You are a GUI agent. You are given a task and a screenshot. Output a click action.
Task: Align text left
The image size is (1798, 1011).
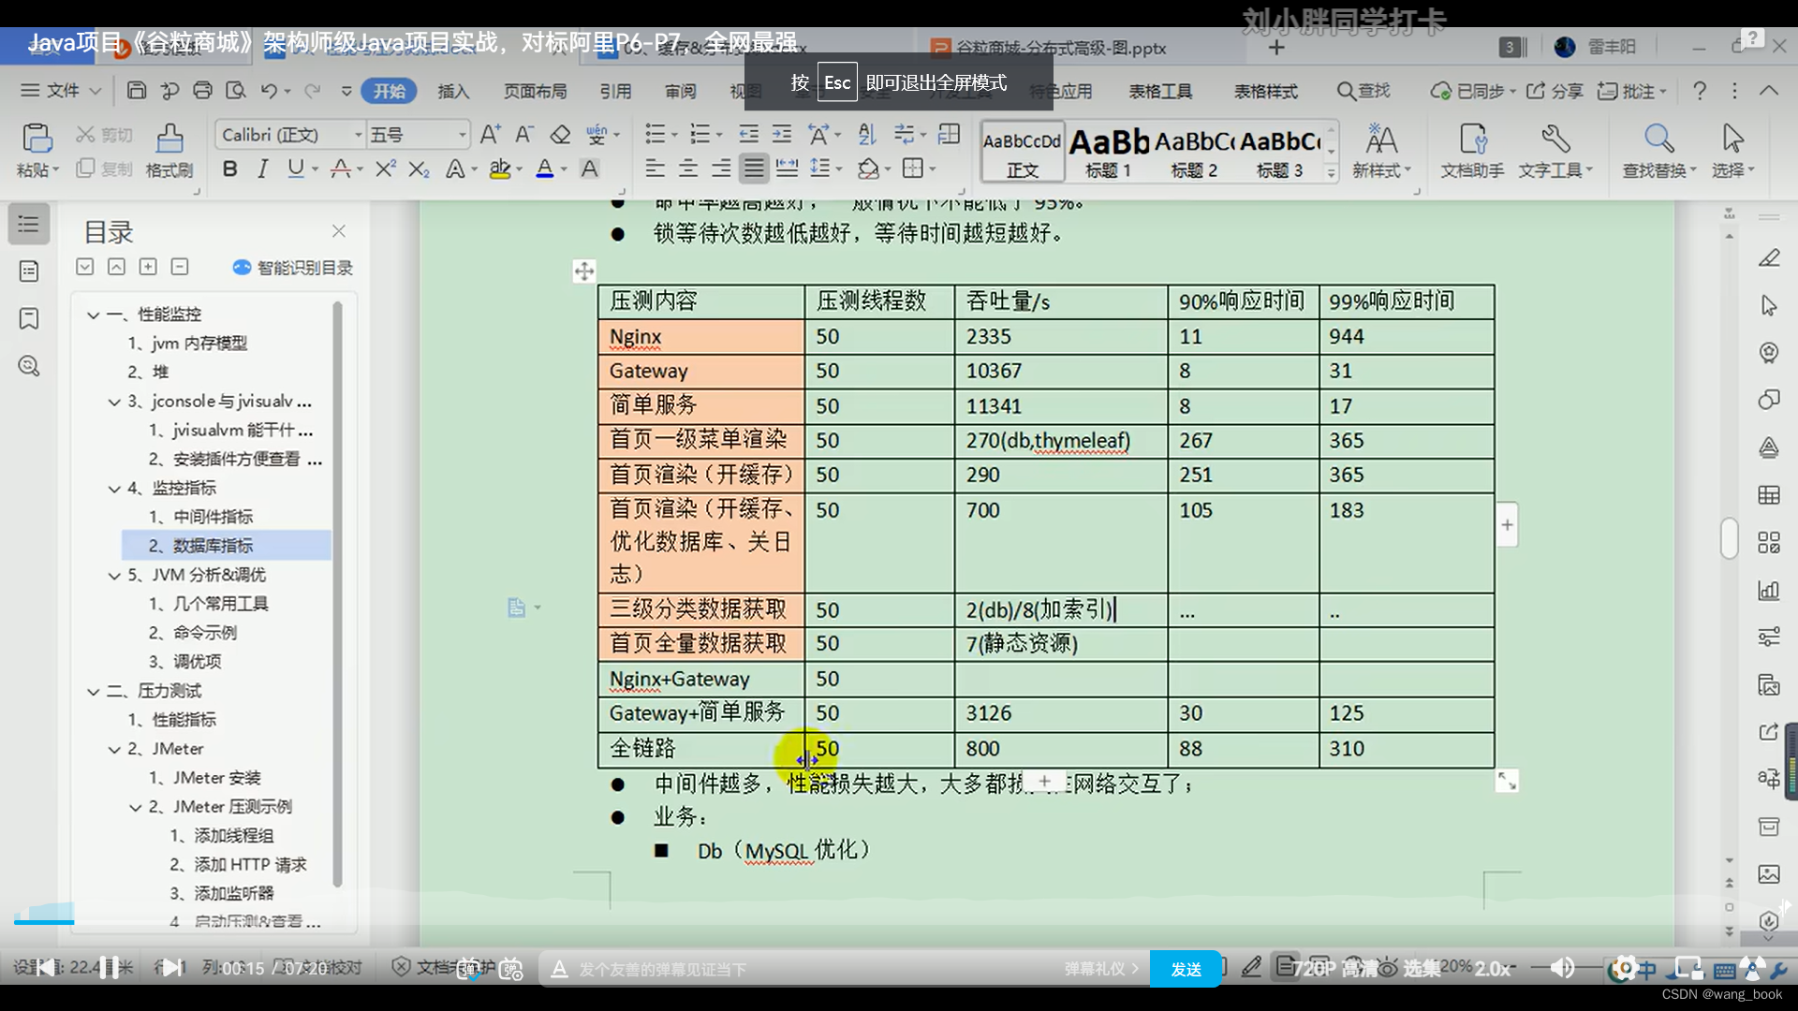(655, 169)
